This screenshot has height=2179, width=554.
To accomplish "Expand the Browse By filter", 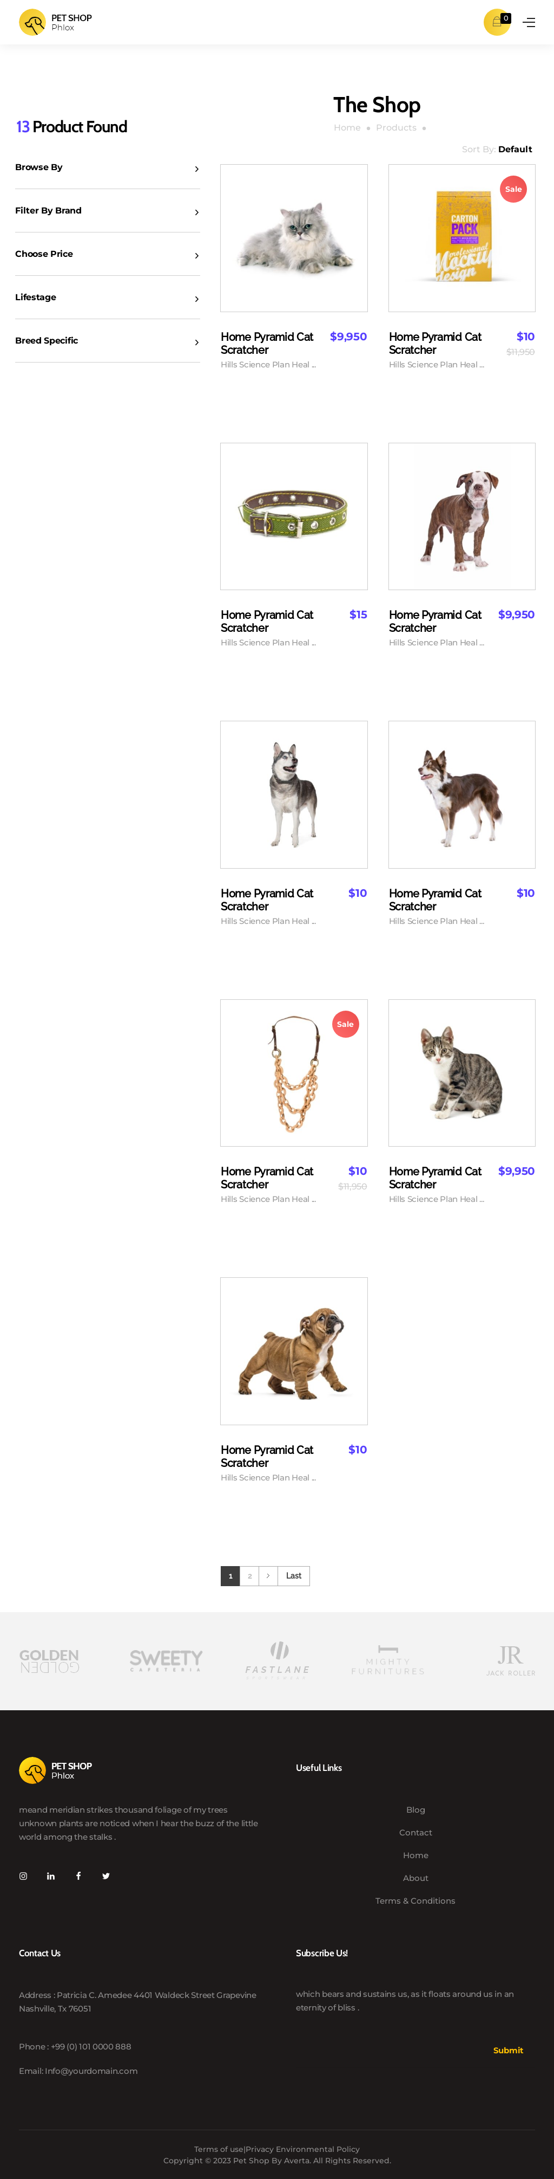I will pos(107,167).
